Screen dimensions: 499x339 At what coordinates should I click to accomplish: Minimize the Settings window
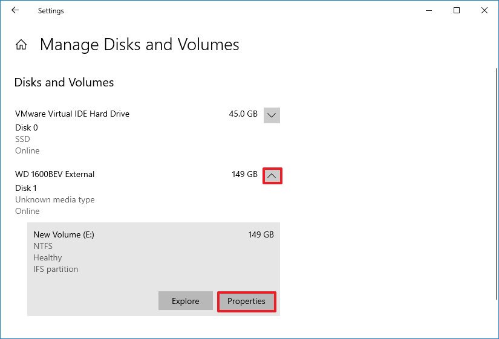click(429, 10)
